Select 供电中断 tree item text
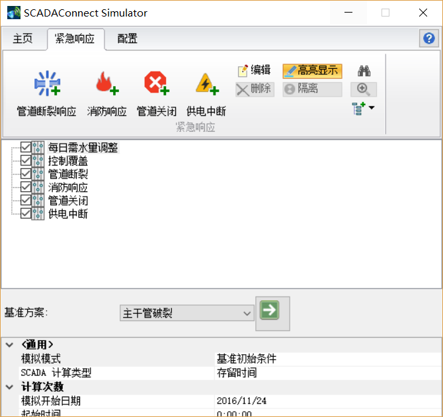 click(x=68, y=214)
